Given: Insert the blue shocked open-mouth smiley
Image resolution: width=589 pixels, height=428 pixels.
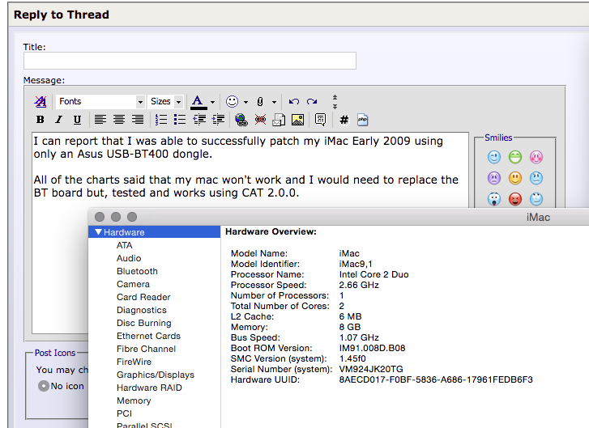Looking at the screenshot, I should [494, 199].
